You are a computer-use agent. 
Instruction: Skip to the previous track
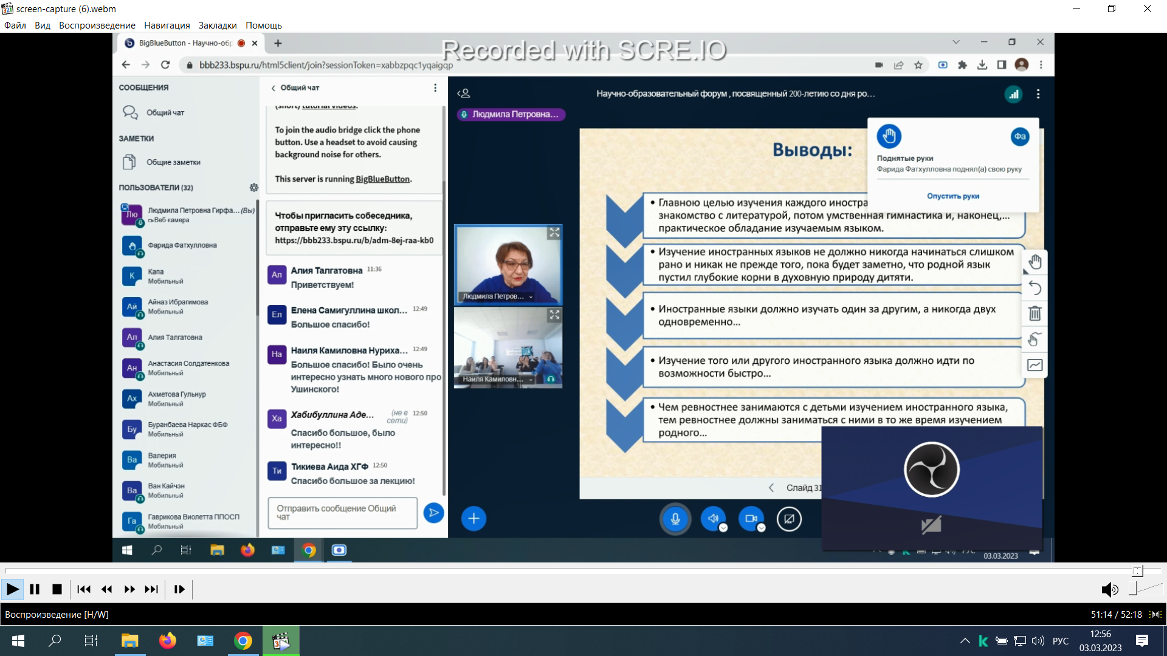84,589
